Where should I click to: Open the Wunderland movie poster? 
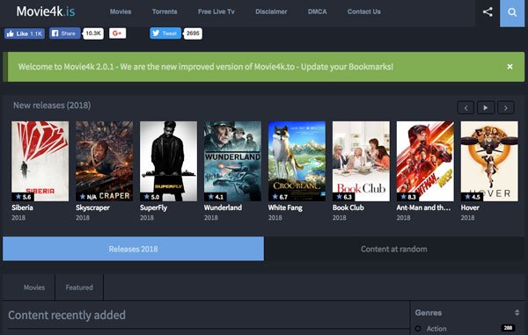tap(232, 161)
